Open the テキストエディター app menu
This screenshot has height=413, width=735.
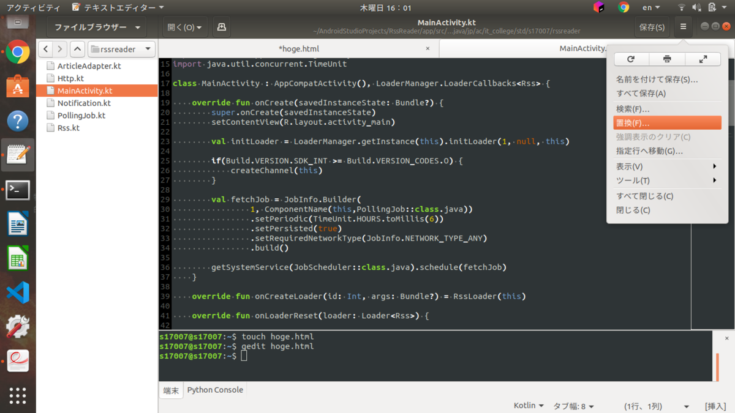118,7
